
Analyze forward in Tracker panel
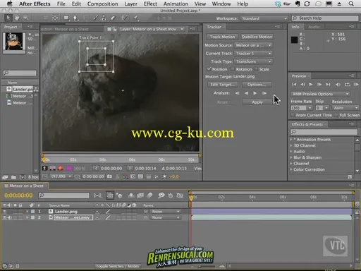click(x=255, y=93)
